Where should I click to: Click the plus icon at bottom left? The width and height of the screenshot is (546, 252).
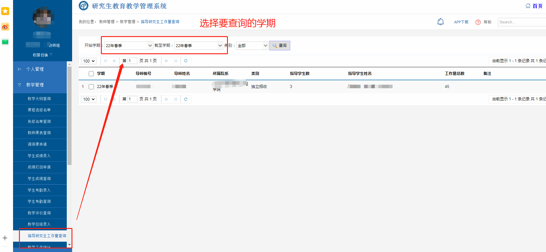point(5,238)
